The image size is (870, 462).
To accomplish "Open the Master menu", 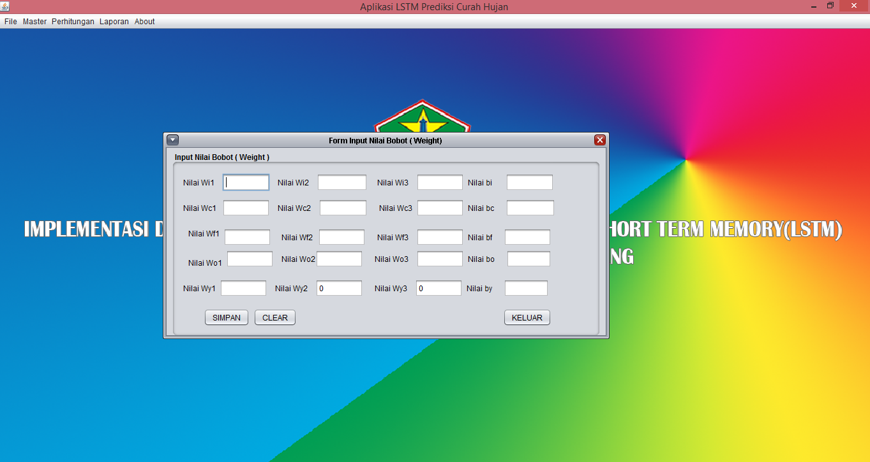I will tap(34, 21).
